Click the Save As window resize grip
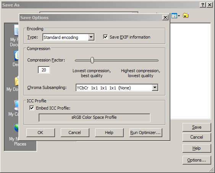Screen dimensions: 215x173 [x=211, y=170]
